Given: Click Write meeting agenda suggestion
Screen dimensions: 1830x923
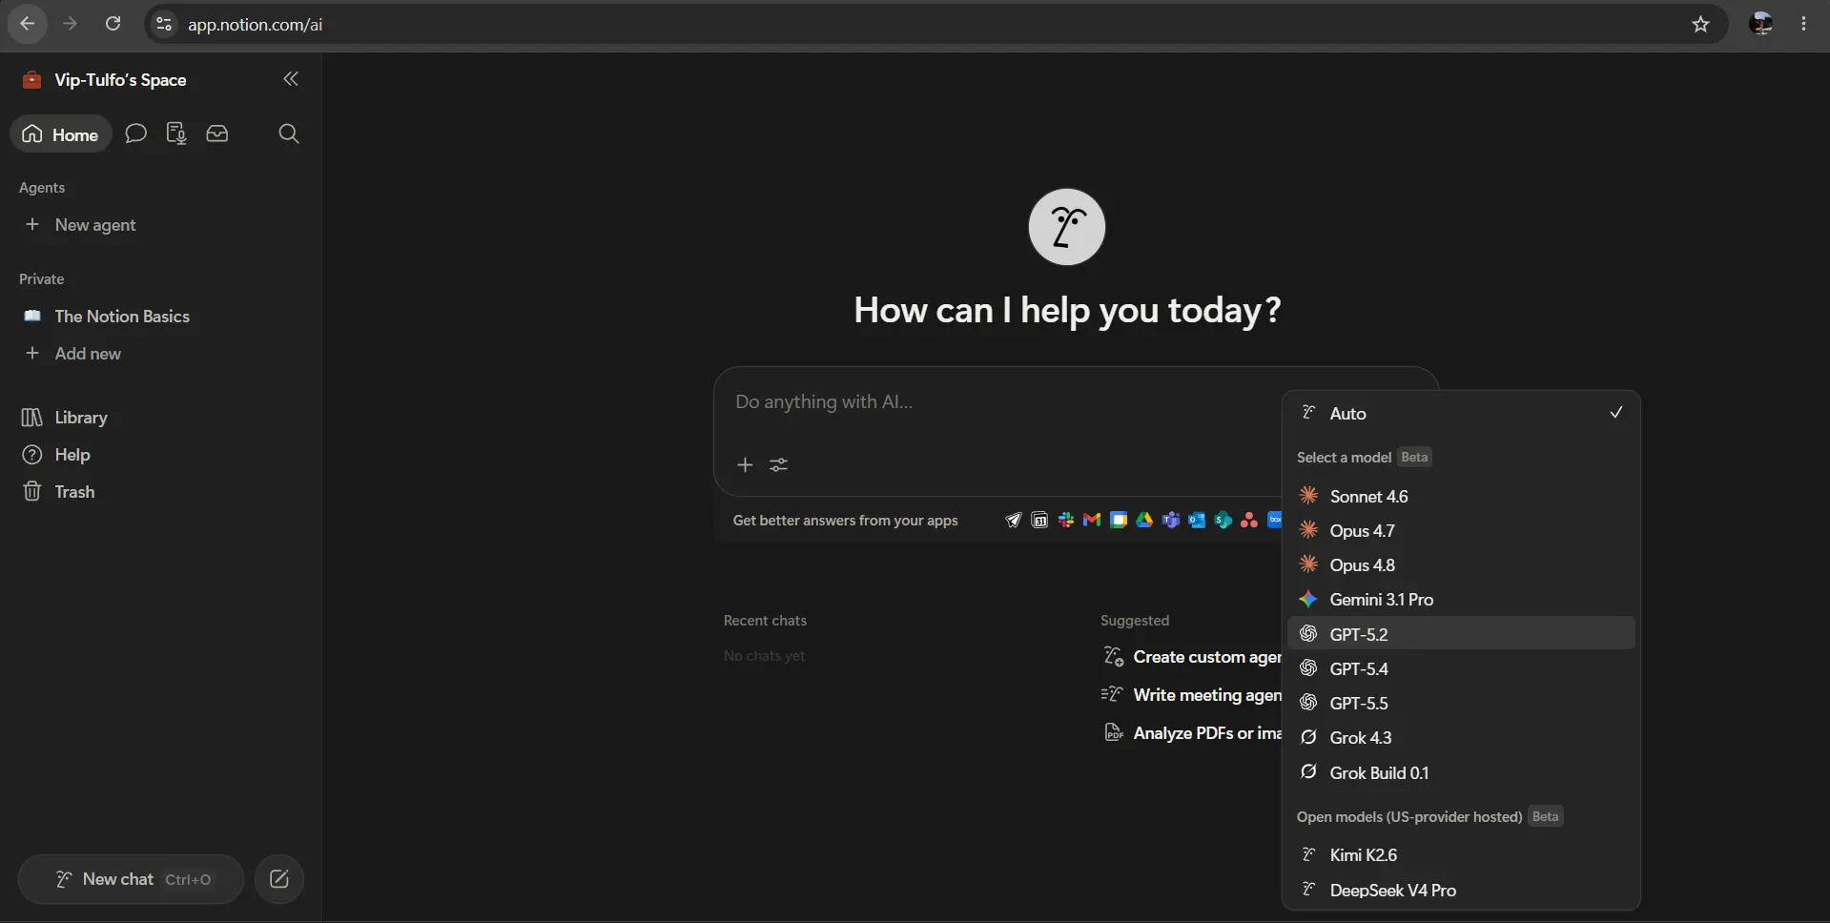Looking at the screenshot, I should coord(1192,695).
